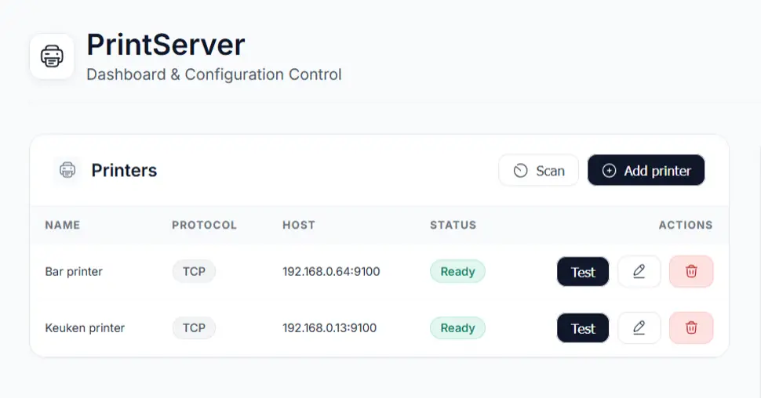Click the Name column header

(x=63, y=225)
